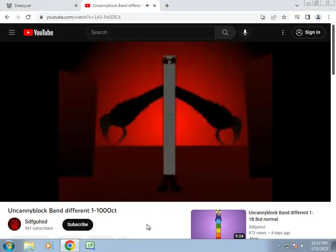Image resolution: width=336 pixels, height=252 pixels.
Task: Launch Windows Media Player from taskbar
Action: tap(49, 245)
